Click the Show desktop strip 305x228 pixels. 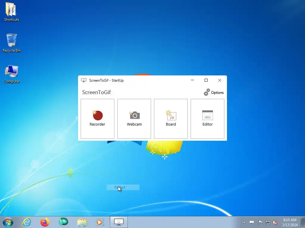point(303,222)
